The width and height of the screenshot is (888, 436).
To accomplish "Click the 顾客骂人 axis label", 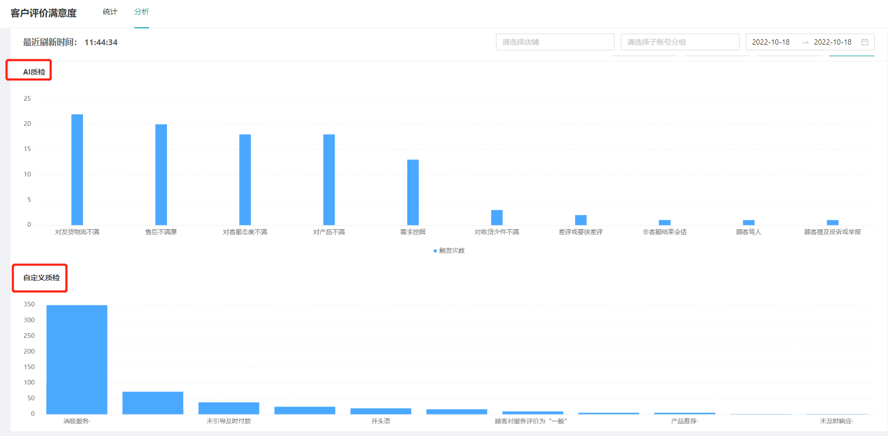I will 749,232.
